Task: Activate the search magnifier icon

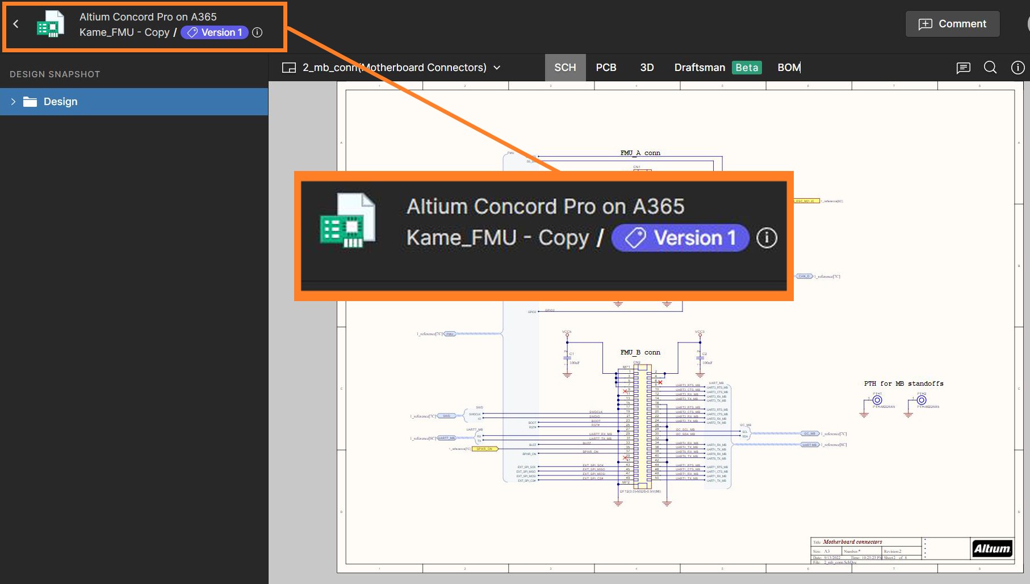Action: coord(990,68)
